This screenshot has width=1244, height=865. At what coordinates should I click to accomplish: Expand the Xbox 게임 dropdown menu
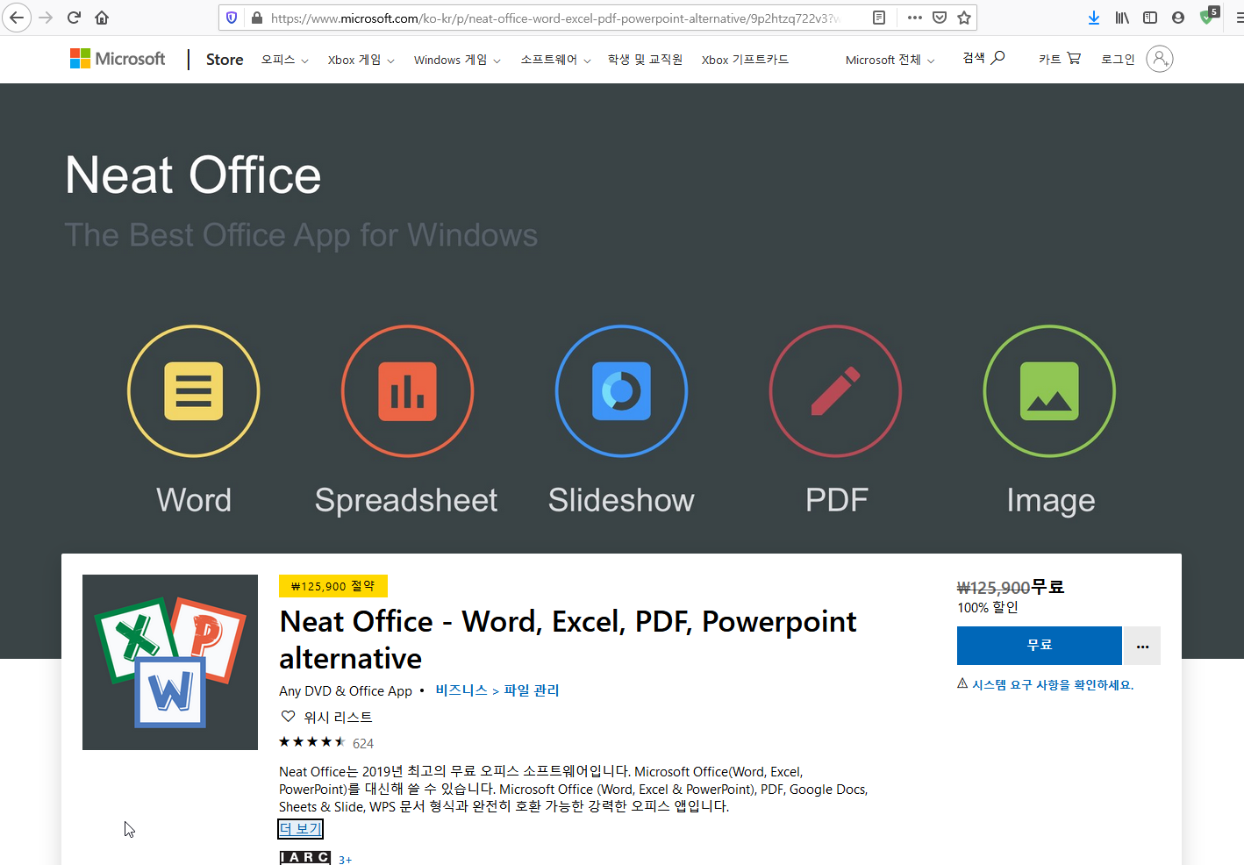[361, 60]
